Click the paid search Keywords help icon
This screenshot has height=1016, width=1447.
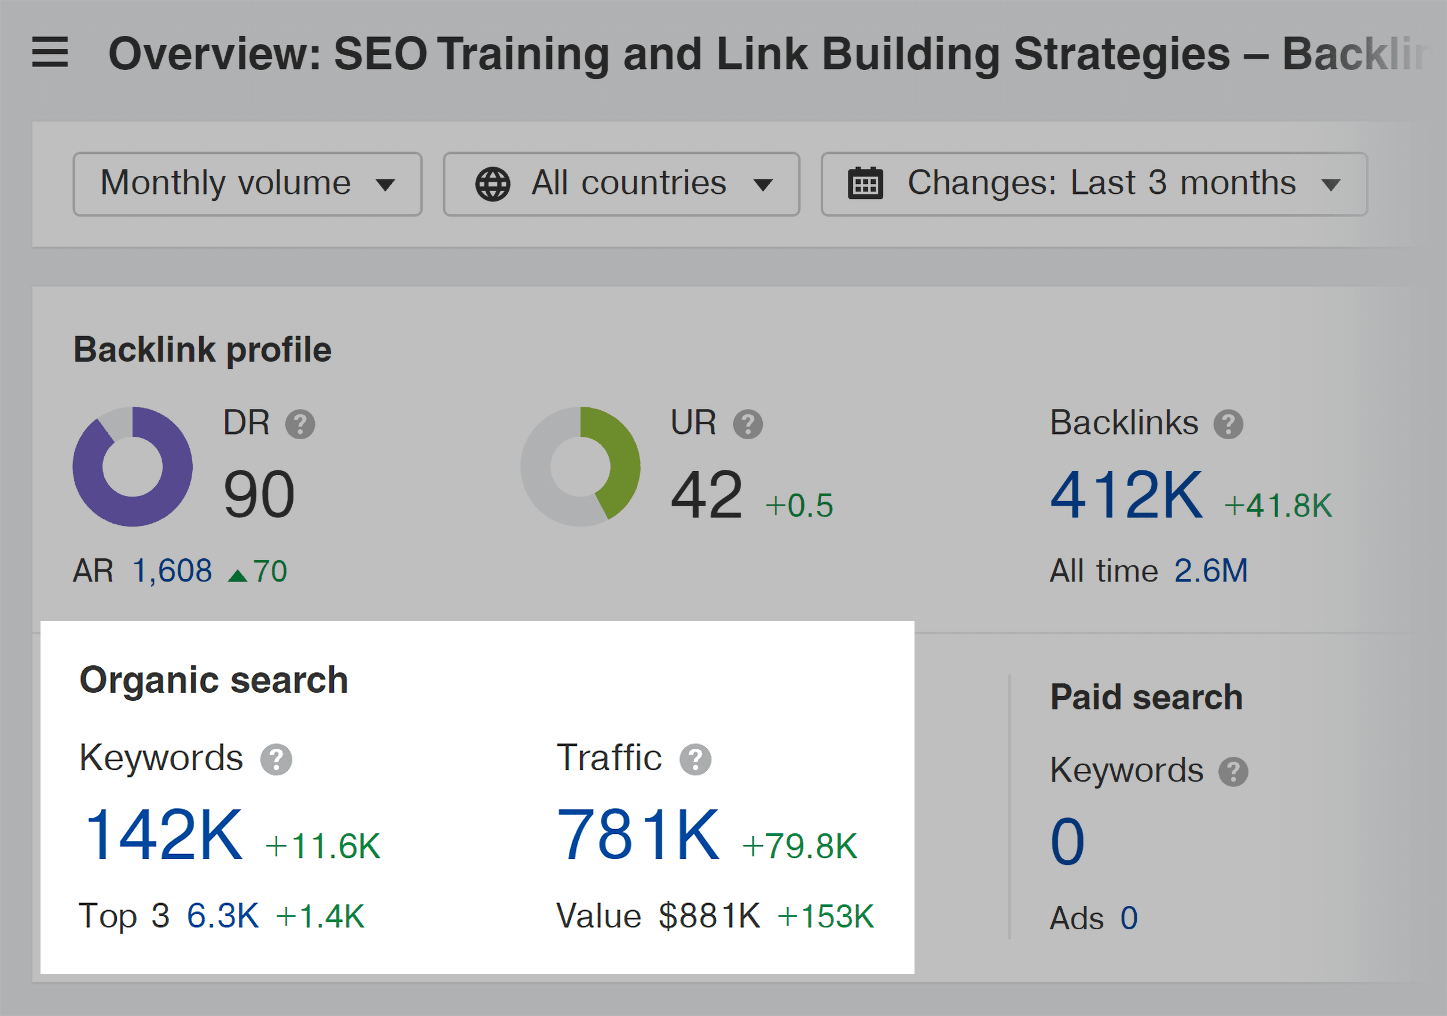[x=1235, y=771]
